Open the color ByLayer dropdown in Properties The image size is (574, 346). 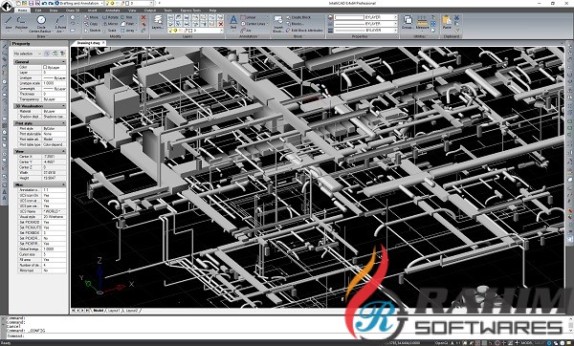pos(365,17)
